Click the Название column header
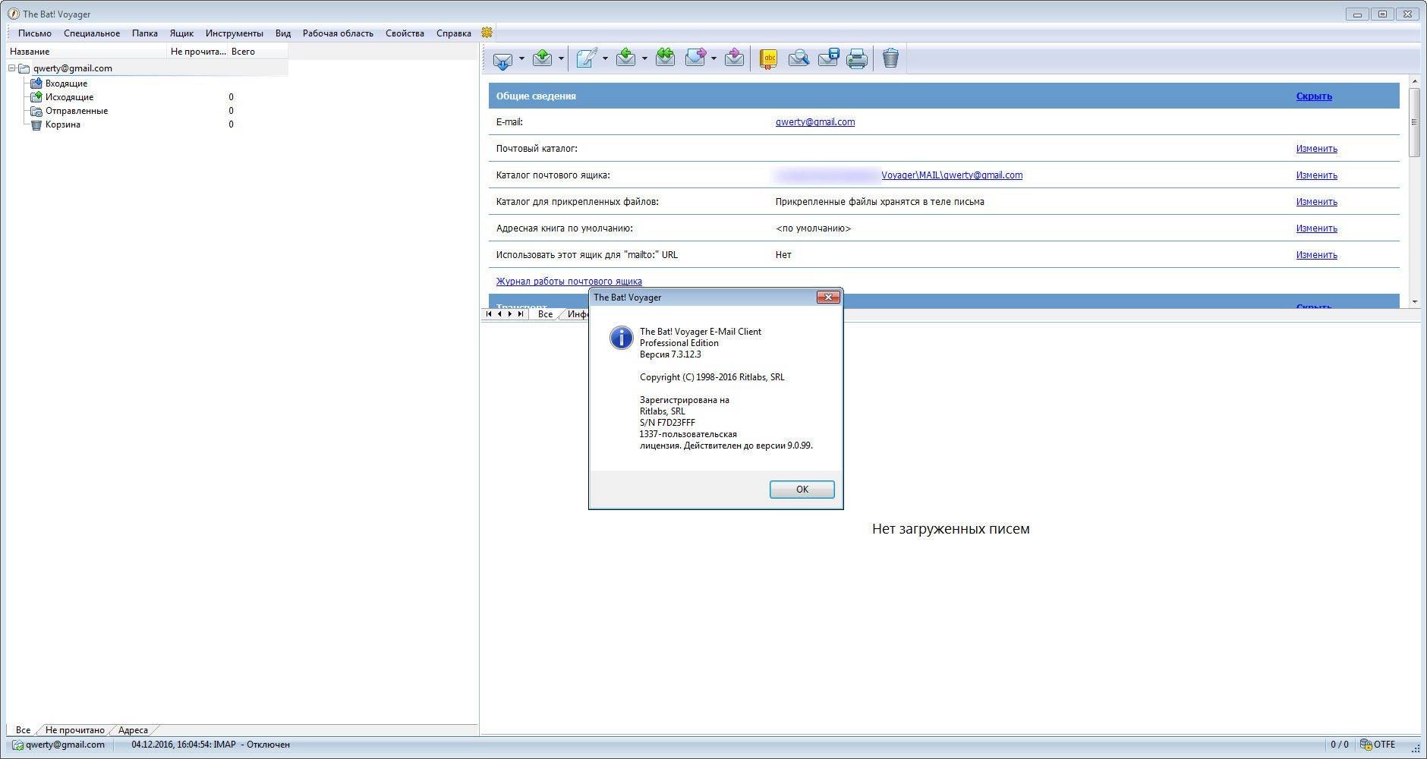The width and height of the screenshot is (1427, 759). point(86,52)
